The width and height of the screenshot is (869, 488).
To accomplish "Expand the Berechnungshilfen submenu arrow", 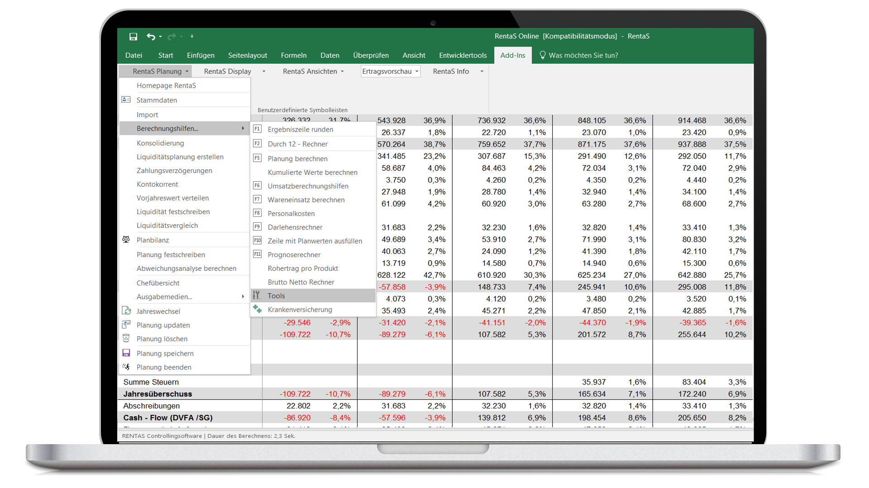I will [x=243, y=128].
